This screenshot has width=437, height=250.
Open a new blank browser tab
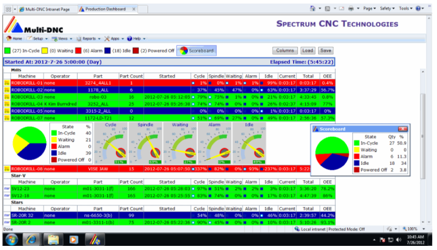pyautogui.click(x=143, y=9)
